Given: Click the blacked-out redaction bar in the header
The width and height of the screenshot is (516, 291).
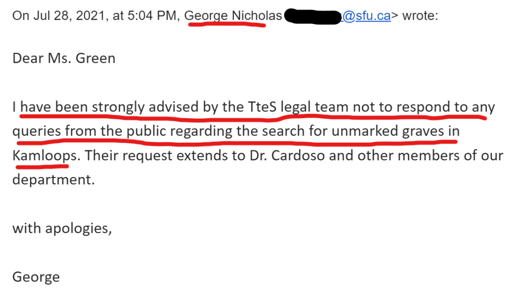Looking at the screenshot, I should pos(312,17).
